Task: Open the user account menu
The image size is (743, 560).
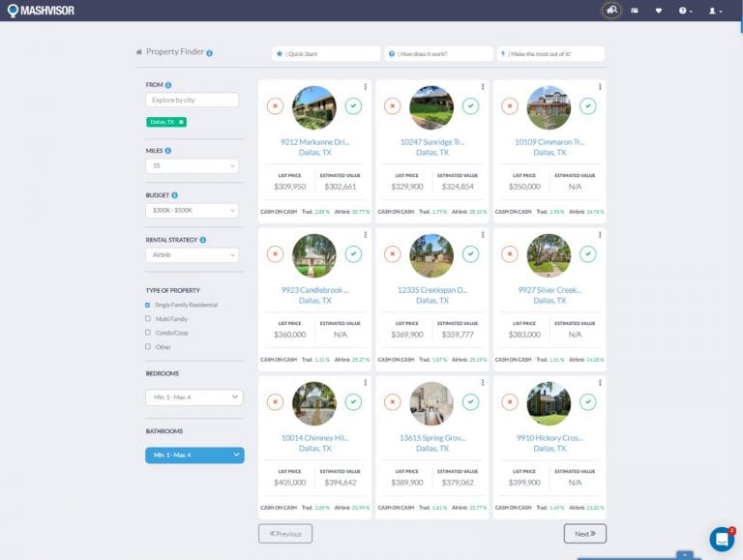Action: tap(714, 11)
